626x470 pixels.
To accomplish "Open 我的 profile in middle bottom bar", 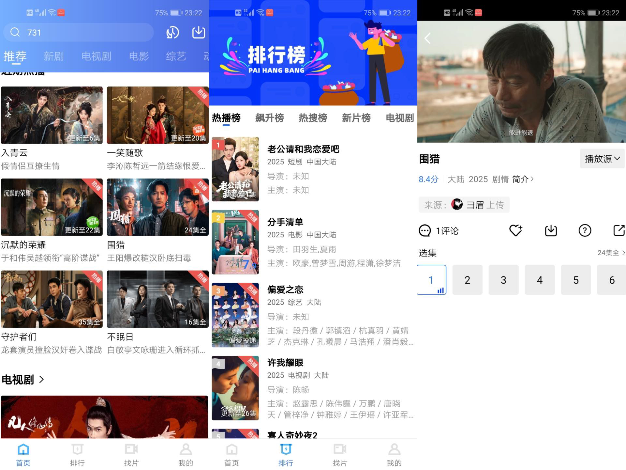I will (394, 455).
